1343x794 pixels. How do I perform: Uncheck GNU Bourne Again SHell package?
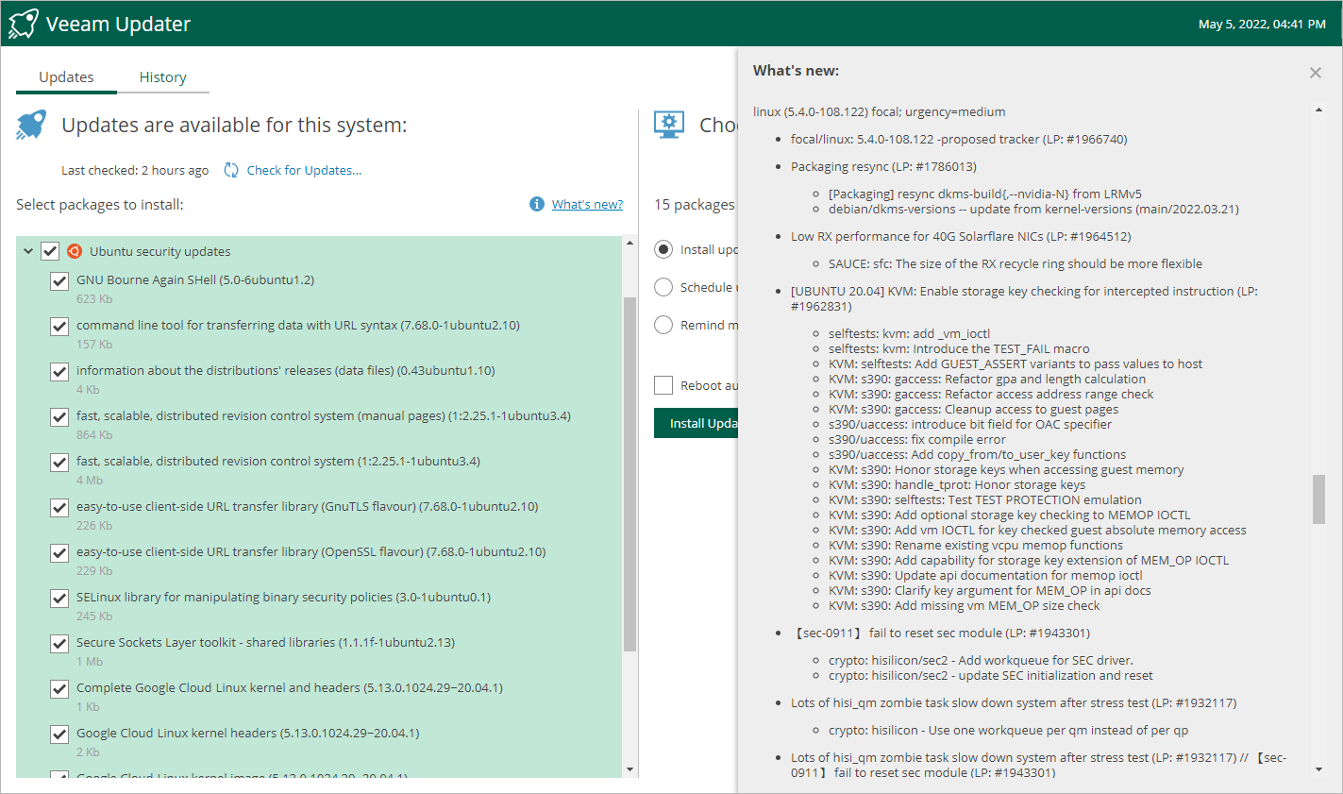[x=59, y=281]
